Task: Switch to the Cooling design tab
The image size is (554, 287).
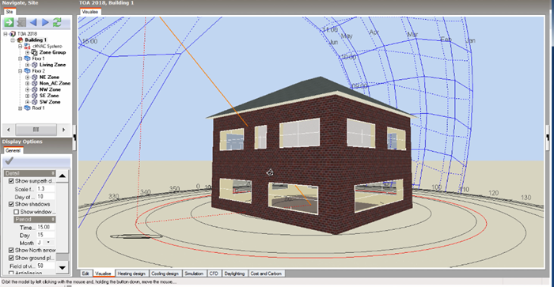Action: 165,274
